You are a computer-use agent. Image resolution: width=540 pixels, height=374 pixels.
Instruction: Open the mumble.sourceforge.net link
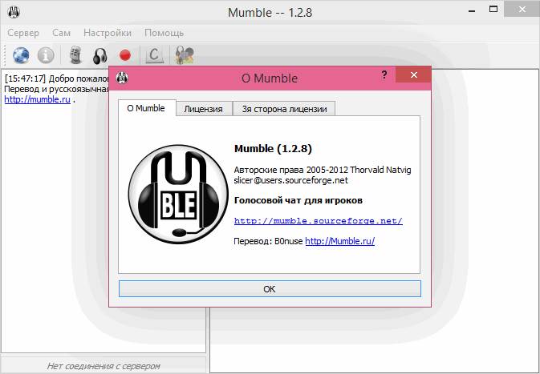click(x=319, y=221)
